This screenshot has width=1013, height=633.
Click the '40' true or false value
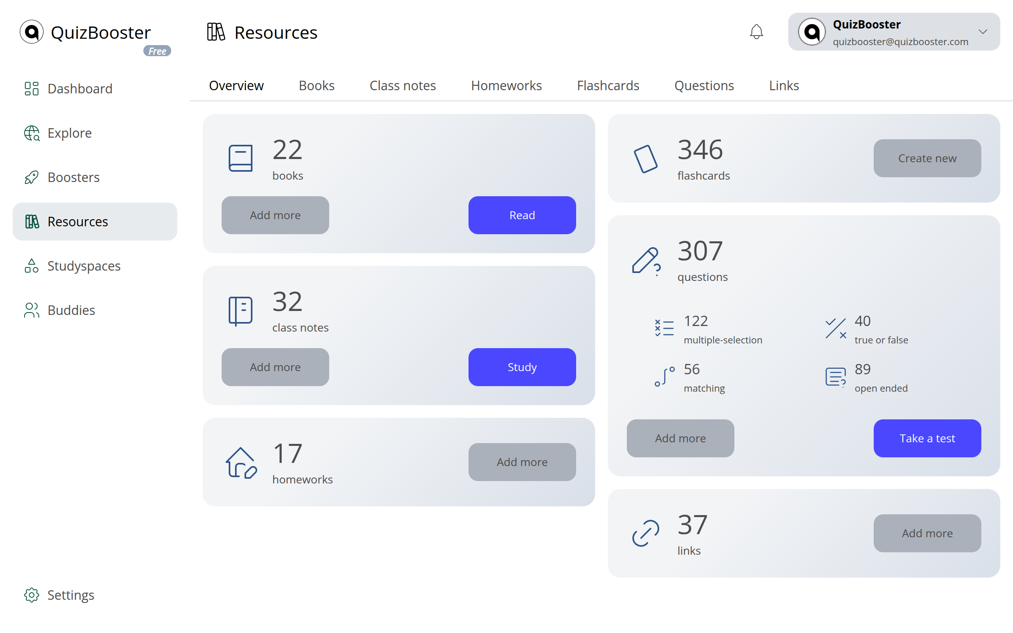pos(862,321)
